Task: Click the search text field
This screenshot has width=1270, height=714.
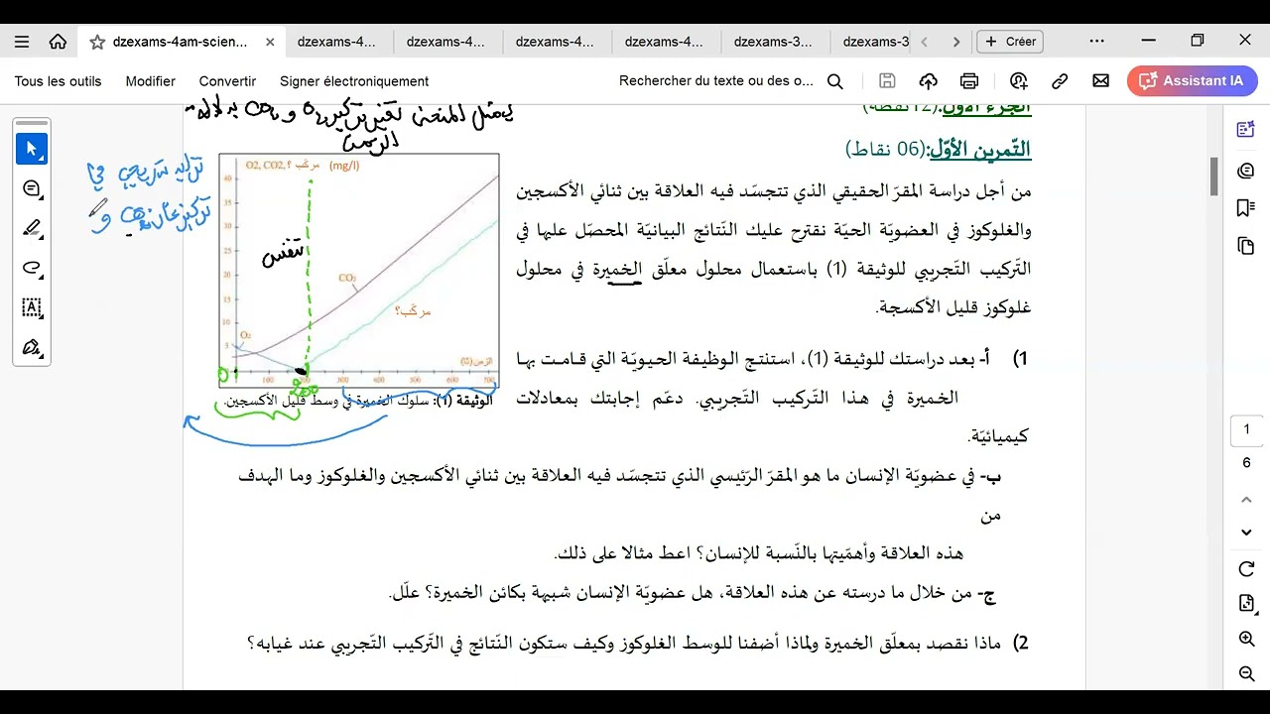Action: click(716, 81)
